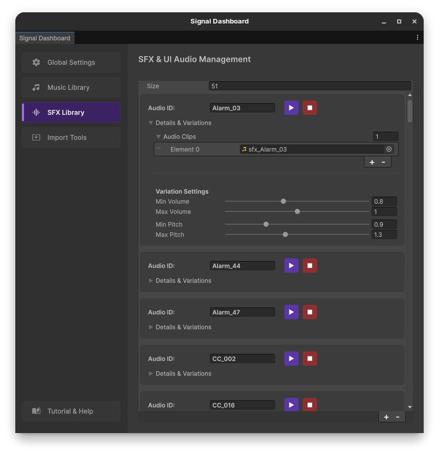Expand CC_002 Details & Variations

[151, 373]
